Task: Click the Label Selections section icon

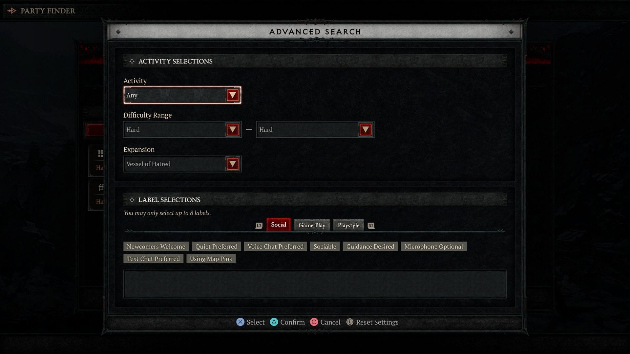Action: click(x=131, y=199)
